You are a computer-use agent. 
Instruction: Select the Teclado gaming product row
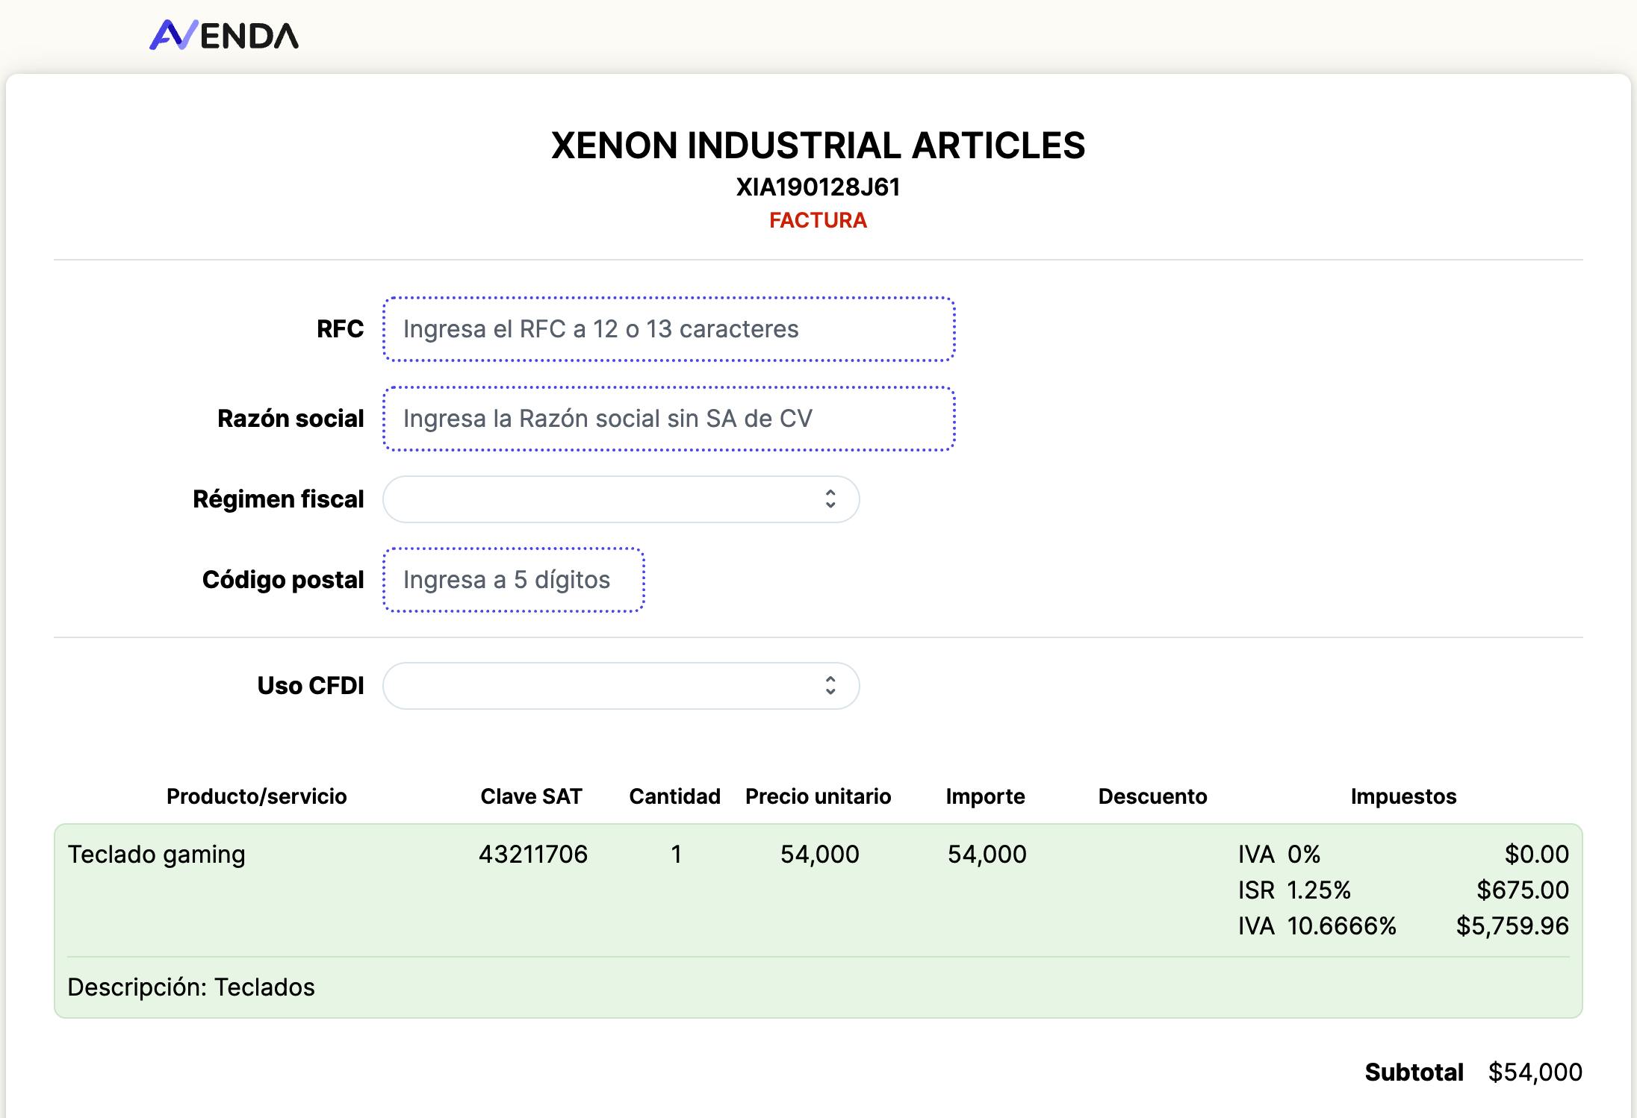coord(156,855)
